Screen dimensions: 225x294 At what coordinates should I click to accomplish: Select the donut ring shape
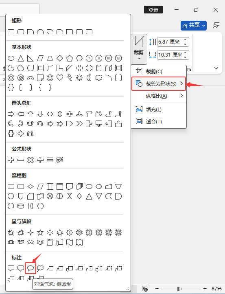click(x=11, y=78)
